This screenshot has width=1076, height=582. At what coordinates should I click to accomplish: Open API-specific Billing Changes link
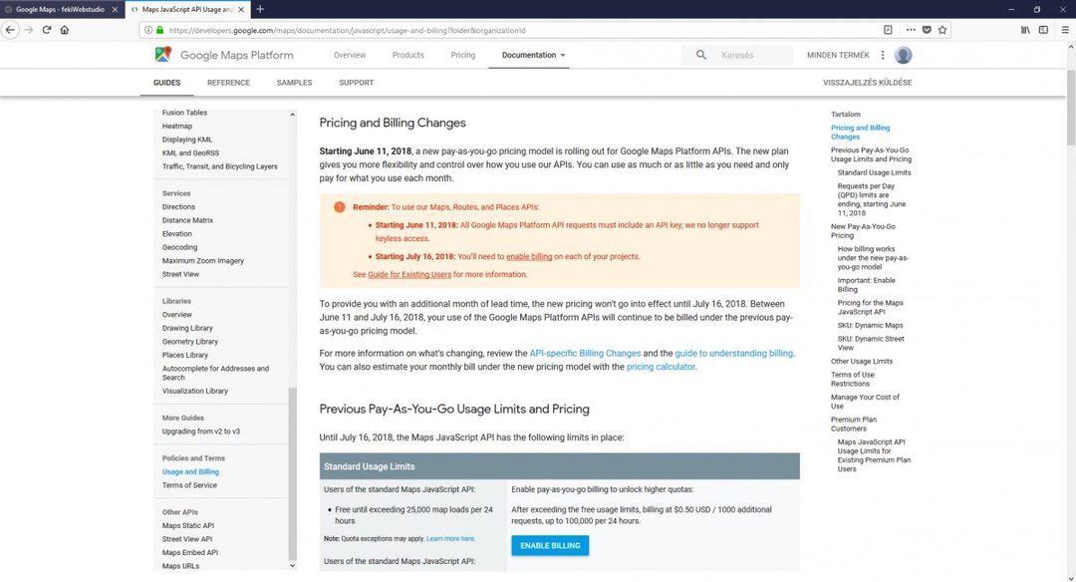(585, 354)
